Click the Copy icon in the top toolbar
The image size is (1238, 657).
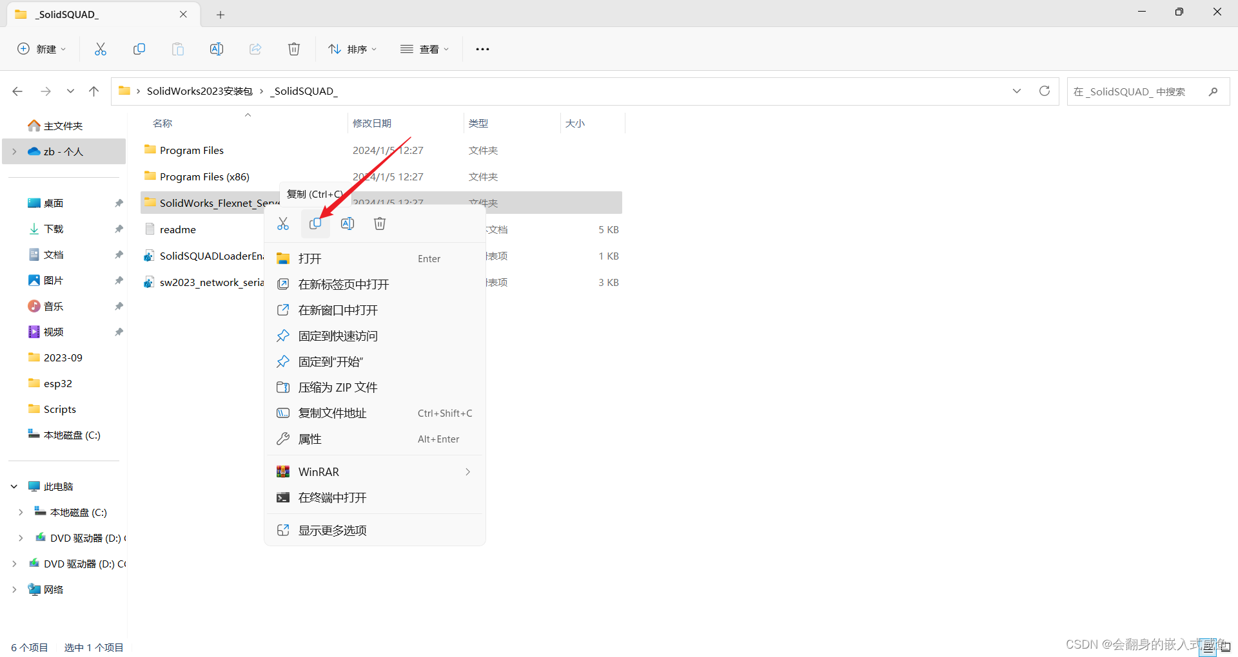click(139, 49)
